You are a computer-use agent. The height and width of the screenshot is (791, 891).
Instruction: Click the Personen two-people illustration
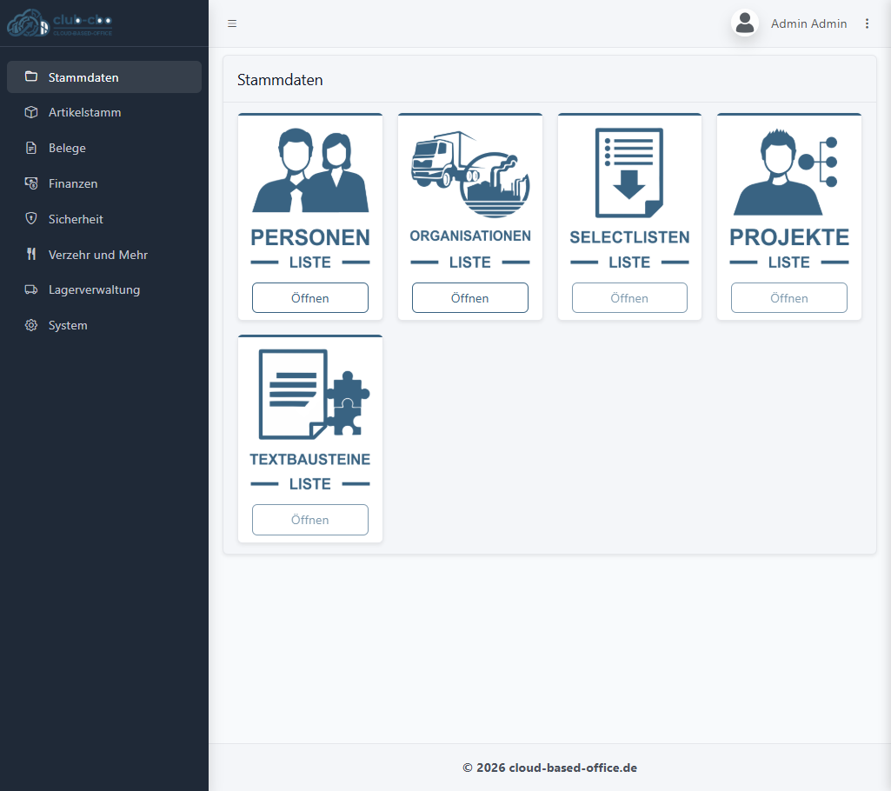[x=310, y=169]
